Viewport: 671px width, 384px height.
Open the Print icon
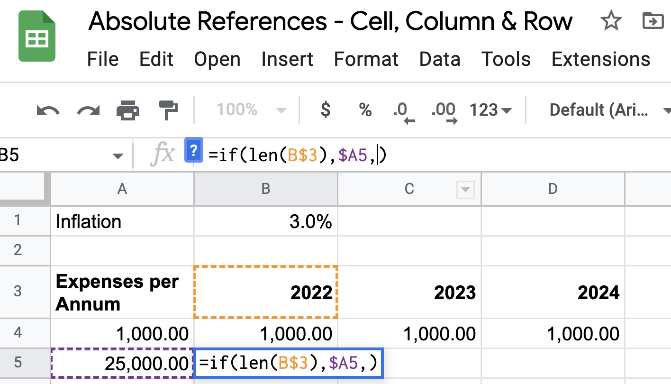[x=128, y=110]
